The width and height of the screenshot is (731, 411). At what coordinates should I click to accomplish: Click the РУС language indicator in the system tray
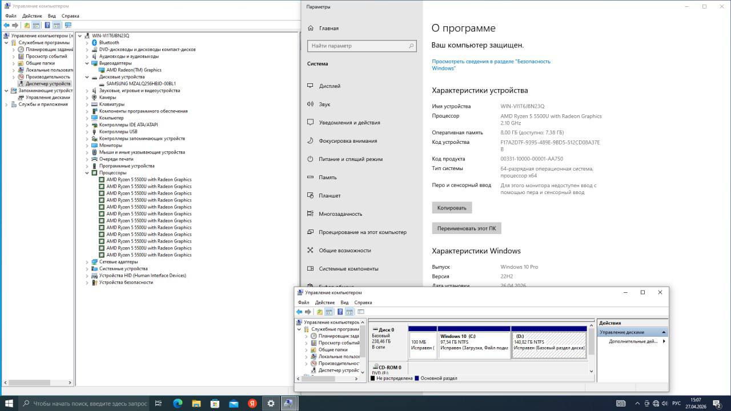click(676, 404)
